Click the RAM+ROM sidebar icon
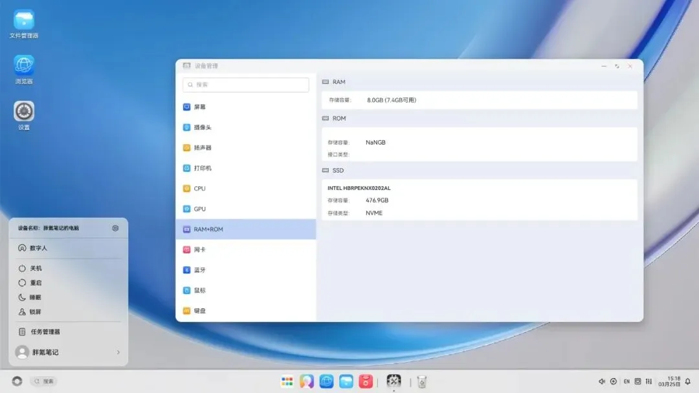Screen dimensions: 699x393 [187, 229]
